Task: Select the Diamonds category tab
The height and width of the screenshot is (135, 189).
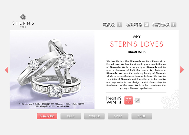Action: [47, 116]
